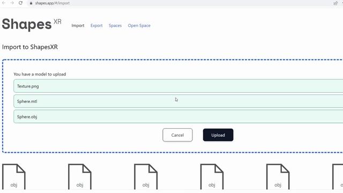Click the first obj file icon
This screenshot has height=193, width=343.
click(x=14, y=176)
